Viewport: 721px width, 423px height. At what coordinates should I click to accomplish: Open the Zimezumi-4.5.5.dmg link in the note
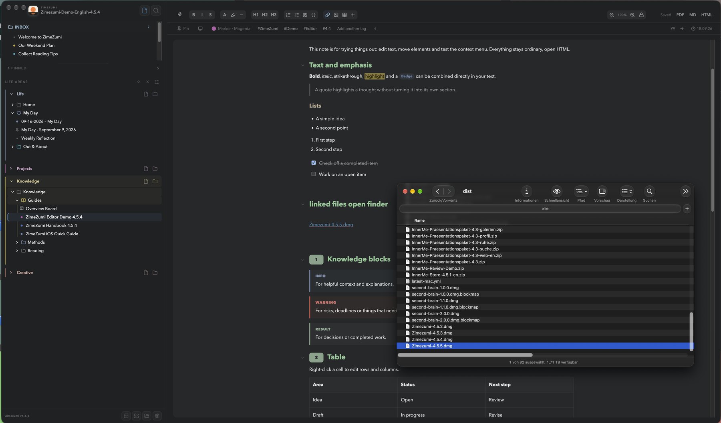[331, 225]
